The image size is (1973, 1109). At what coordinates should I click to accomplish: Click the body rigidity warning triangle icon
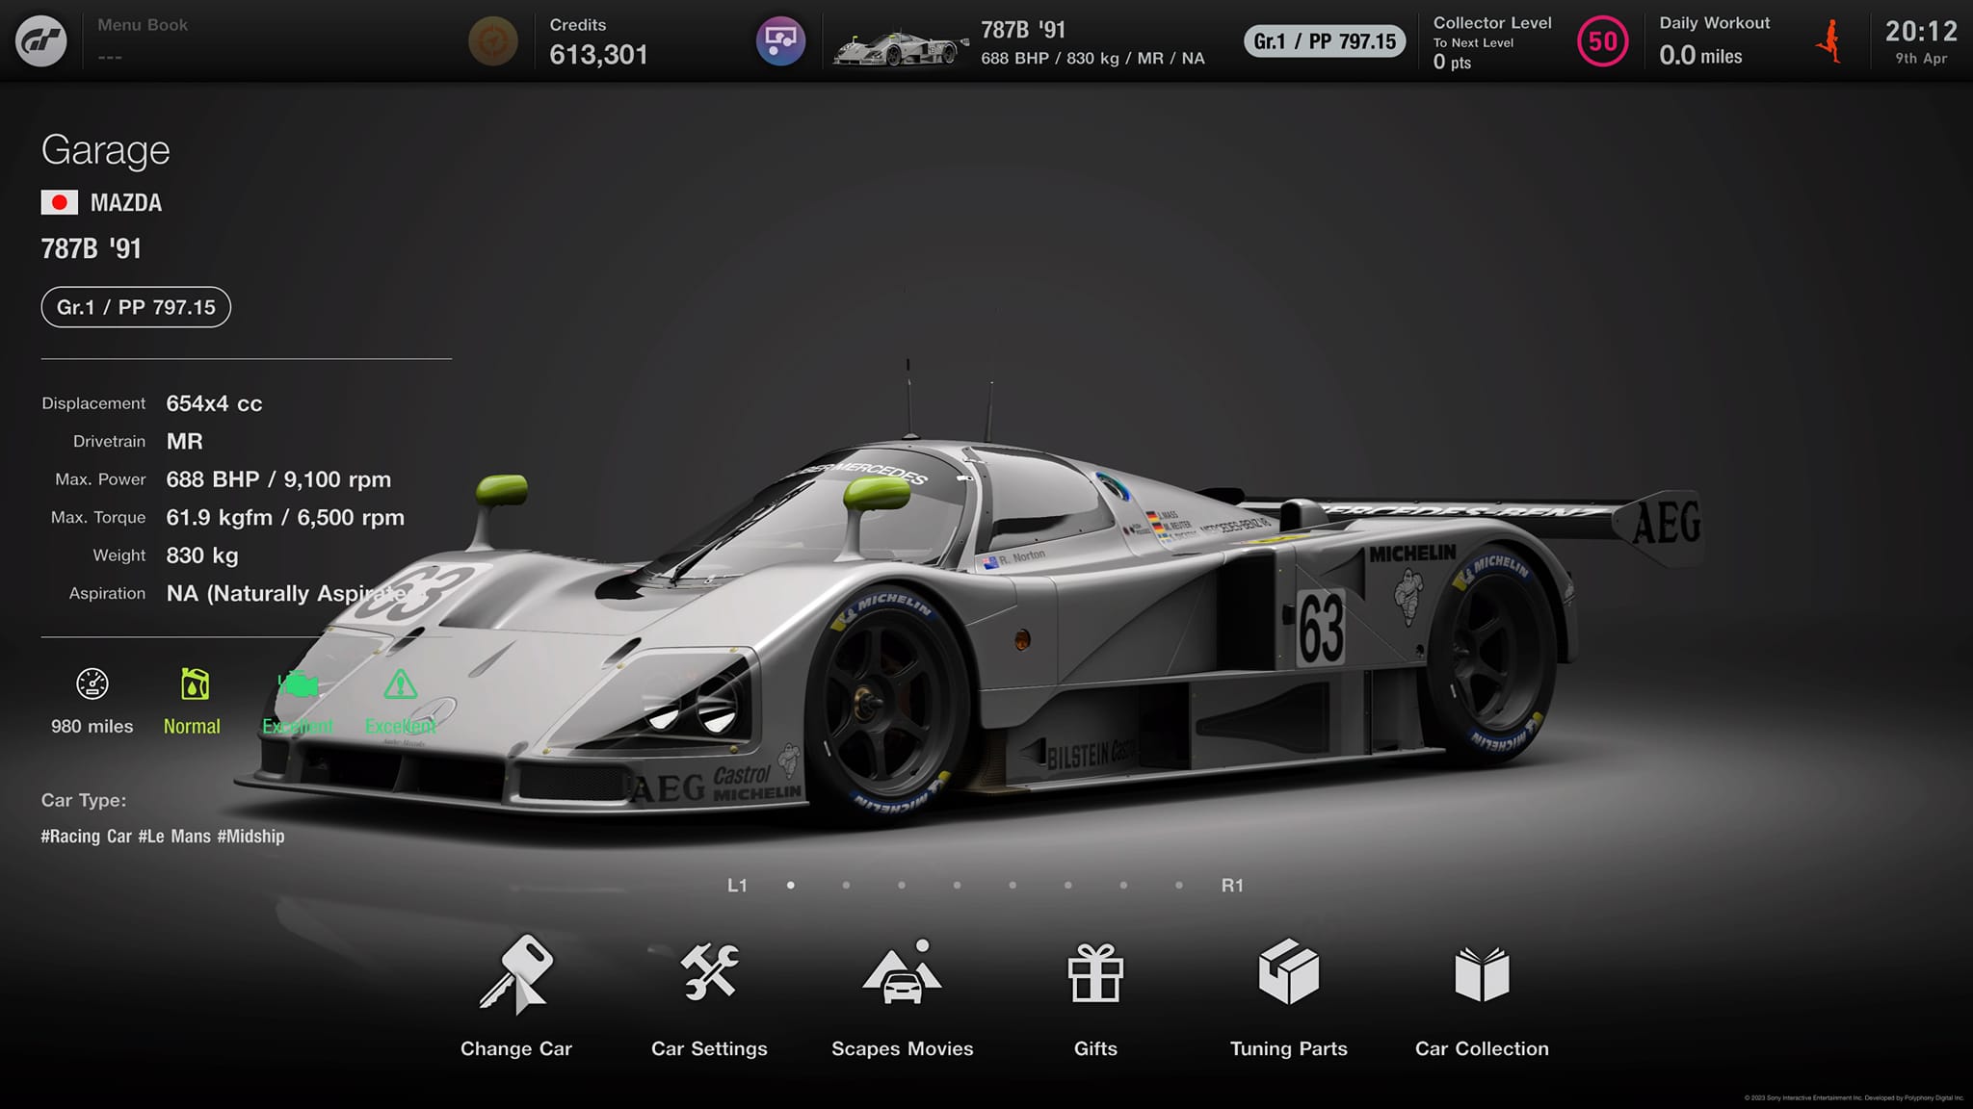[401, 684]
